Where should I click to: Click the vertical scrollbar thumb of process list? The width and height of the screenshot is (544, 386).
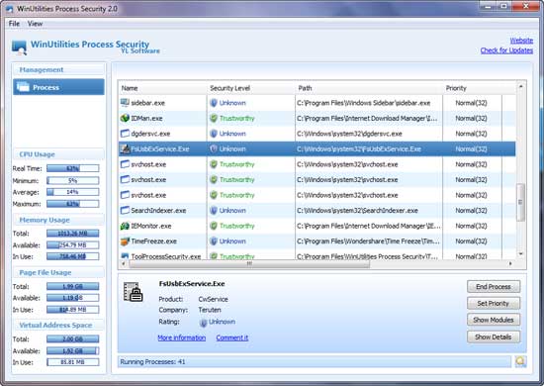520,202
